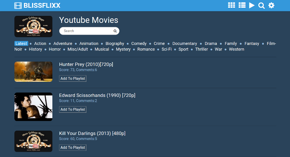Filter by Crime genre
This screenshot has width=290, height=157.
click(159, 43)
